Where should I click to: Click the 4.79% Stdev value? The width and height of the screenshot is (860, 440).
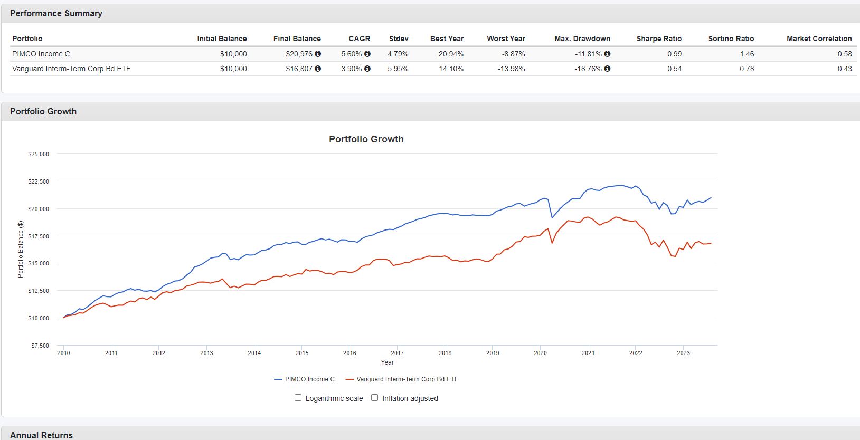398,54
